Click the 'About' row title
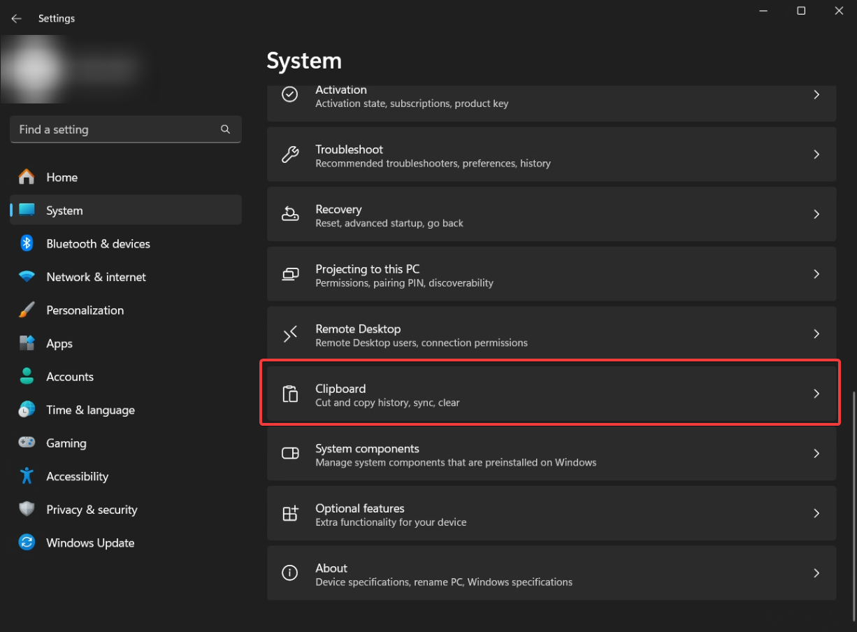Image resolution: width=857 pixels, height=632 pixels. pos(331,568)
